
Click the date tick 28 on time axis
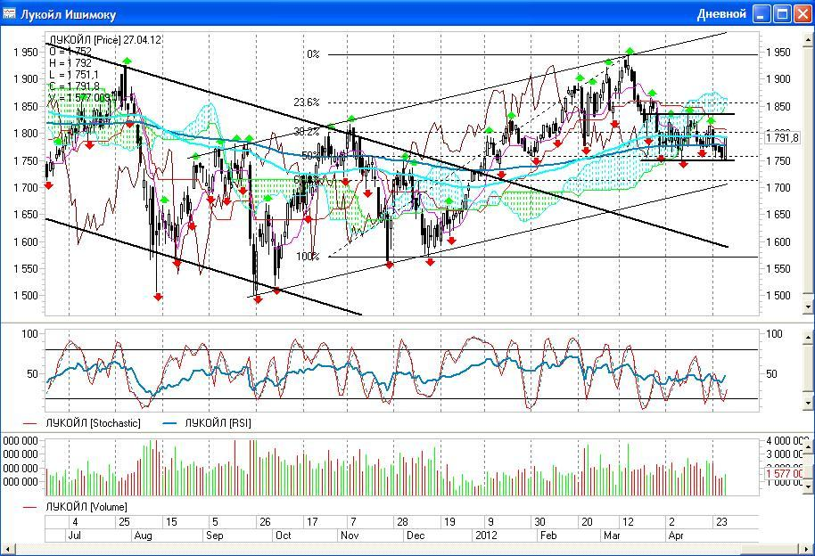coord(402,522)
